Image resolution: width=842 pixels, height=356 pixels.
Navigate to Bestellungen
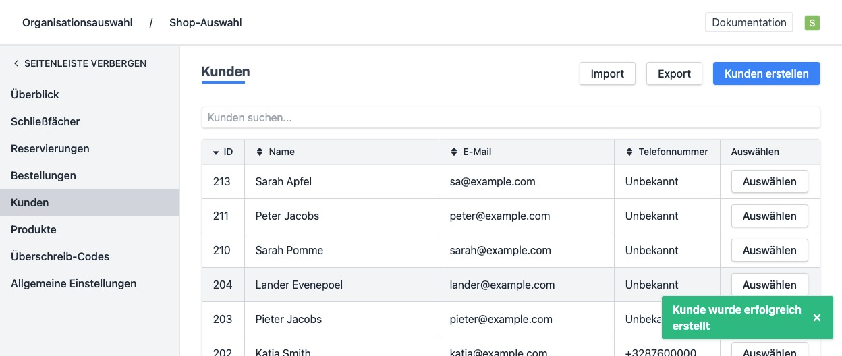[43, 175]
